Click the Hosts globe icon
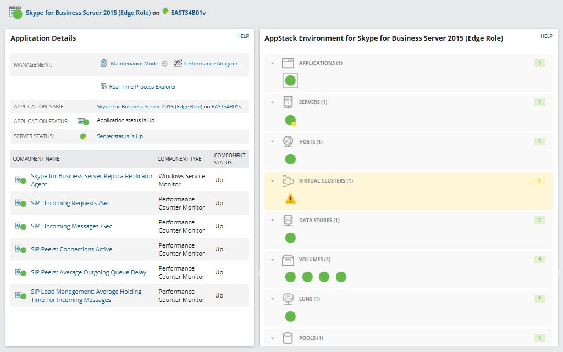Image resolution: width=563 pixels, height=352 pixels. [x=288, y=141]
